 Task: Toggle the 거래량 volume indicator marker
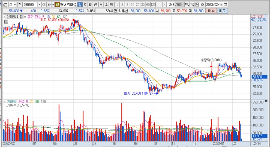[5, 102]
